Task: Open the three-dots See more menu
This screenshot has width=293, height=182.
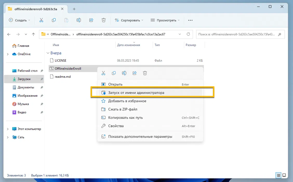Action: point(190,20)
